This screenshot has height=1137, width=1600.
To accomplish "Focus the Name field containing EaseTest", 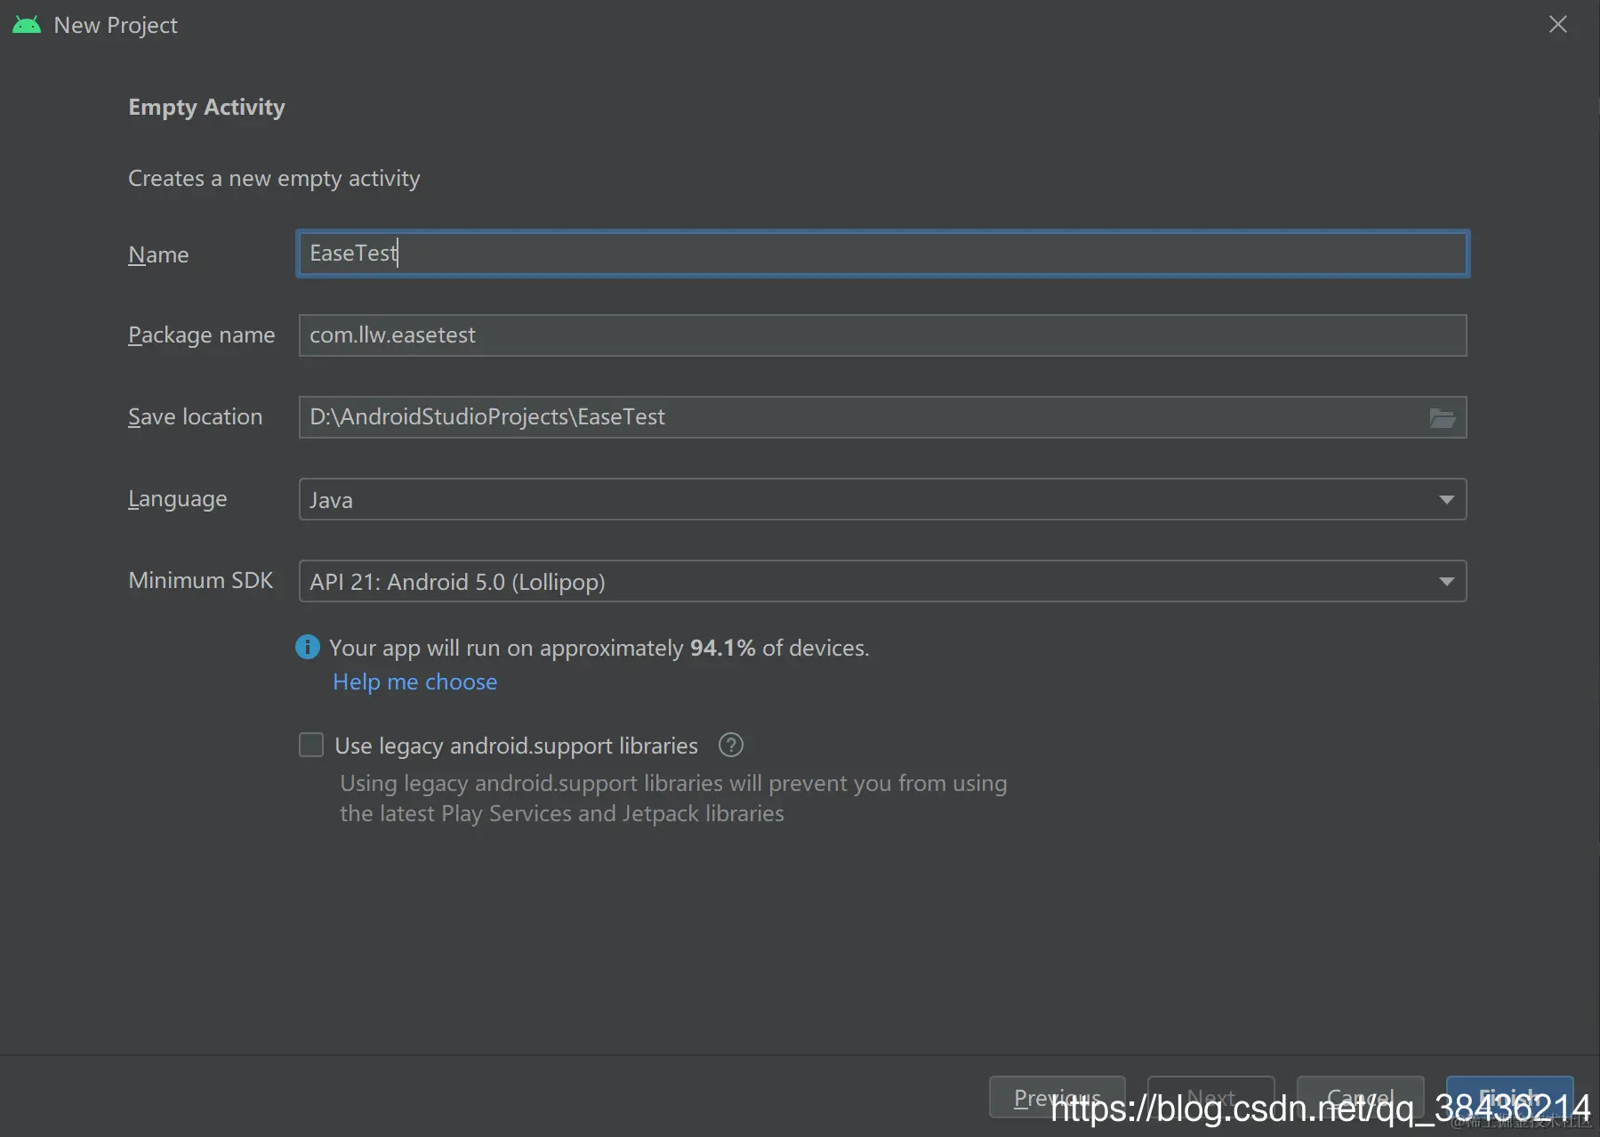I will [882, 254].
